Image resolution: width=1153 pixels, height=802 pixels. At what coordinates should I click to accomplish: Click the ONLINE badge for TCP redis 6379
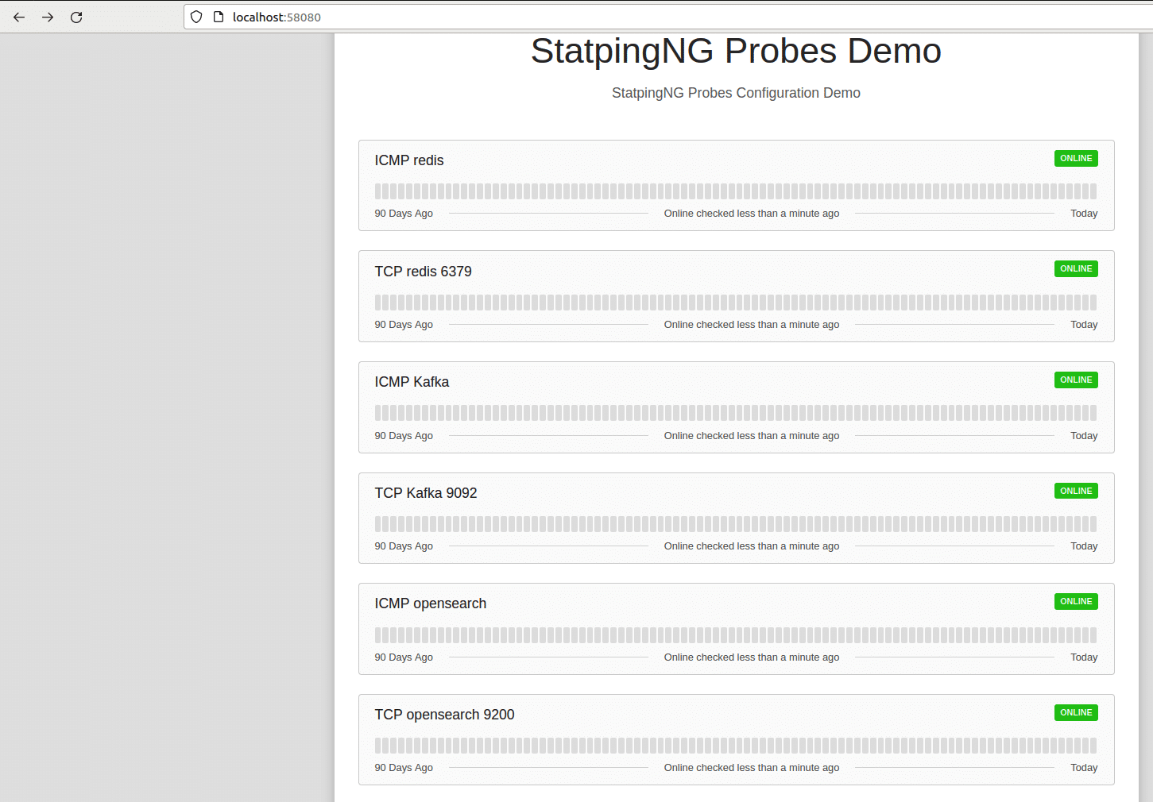click(x=1076, y=268)
